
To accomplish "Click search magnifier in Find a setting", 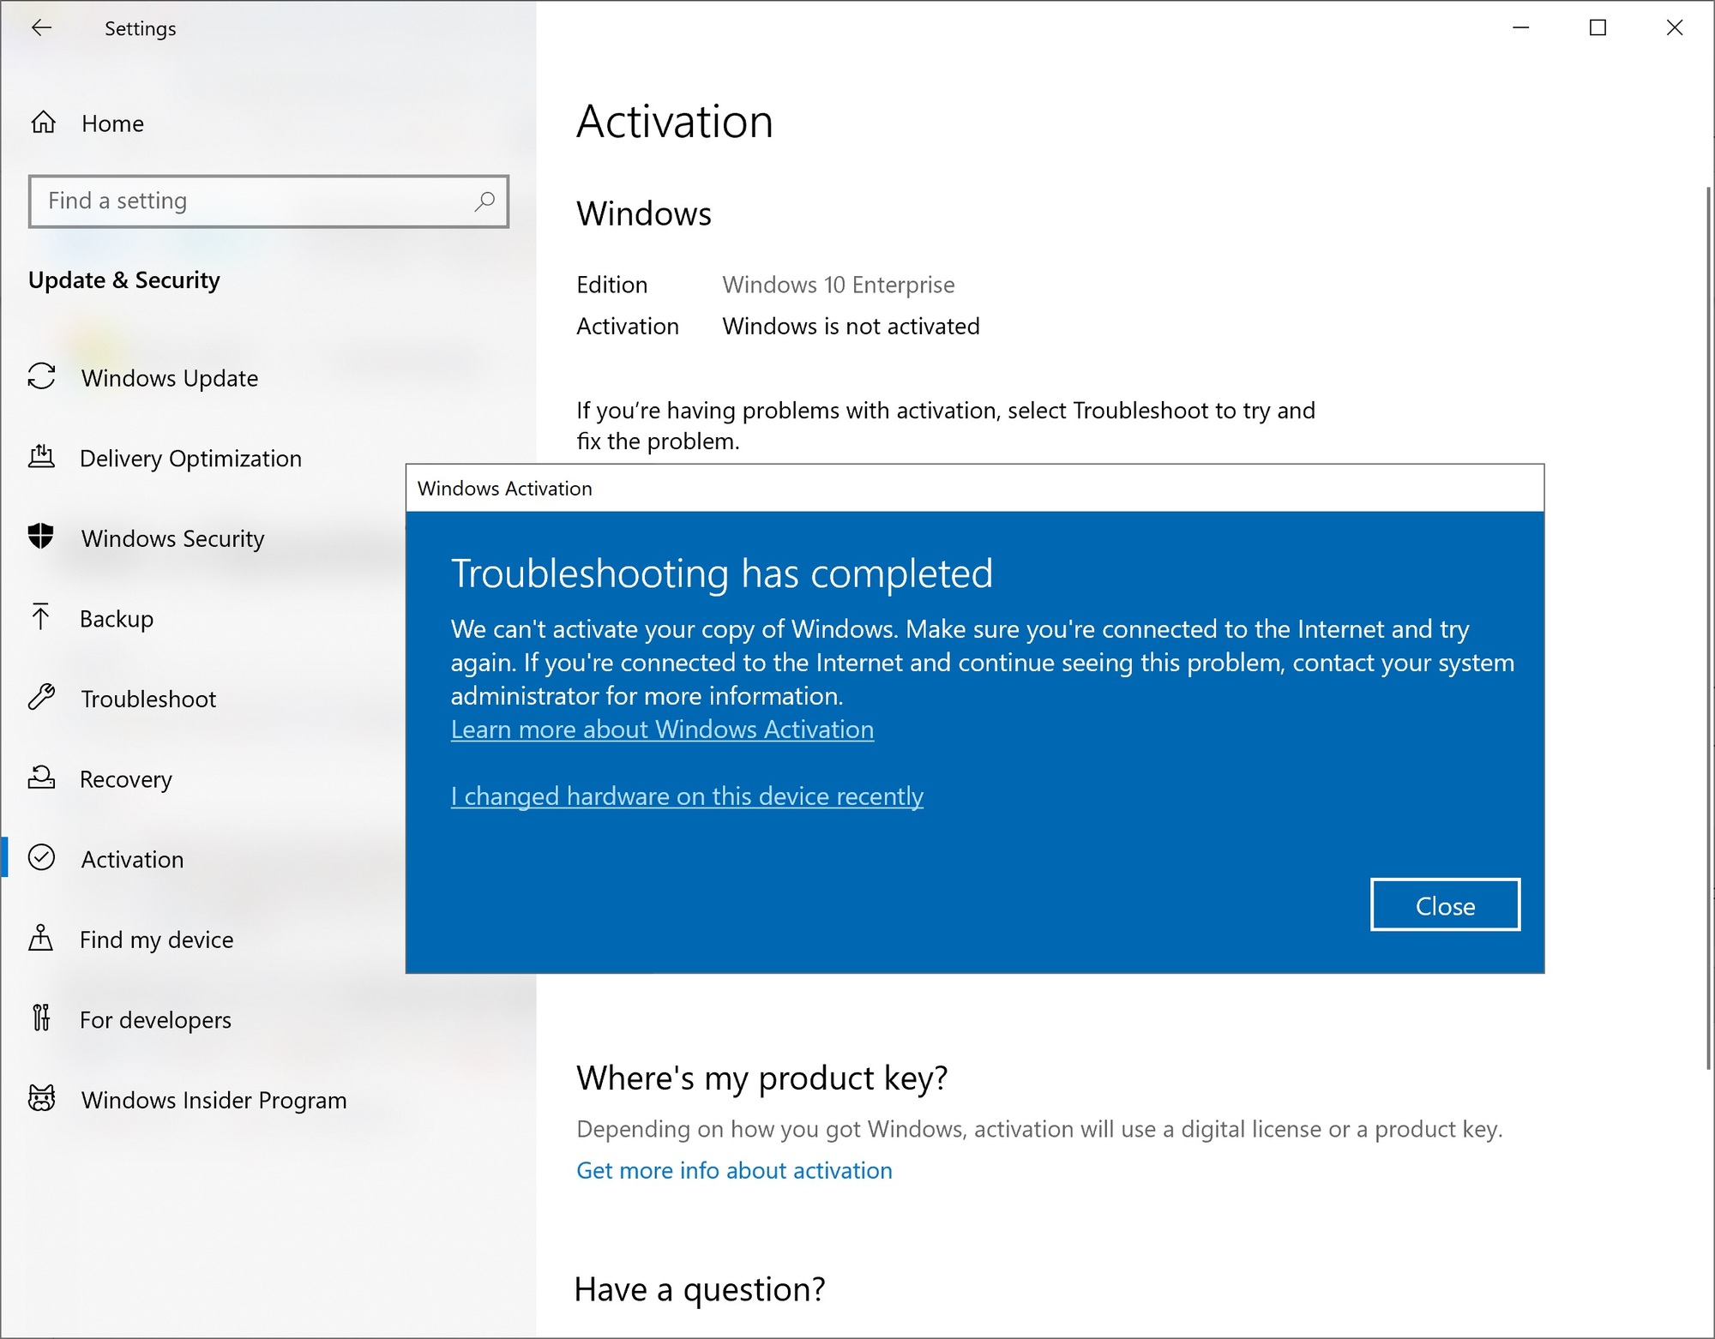I will (484, 201).
